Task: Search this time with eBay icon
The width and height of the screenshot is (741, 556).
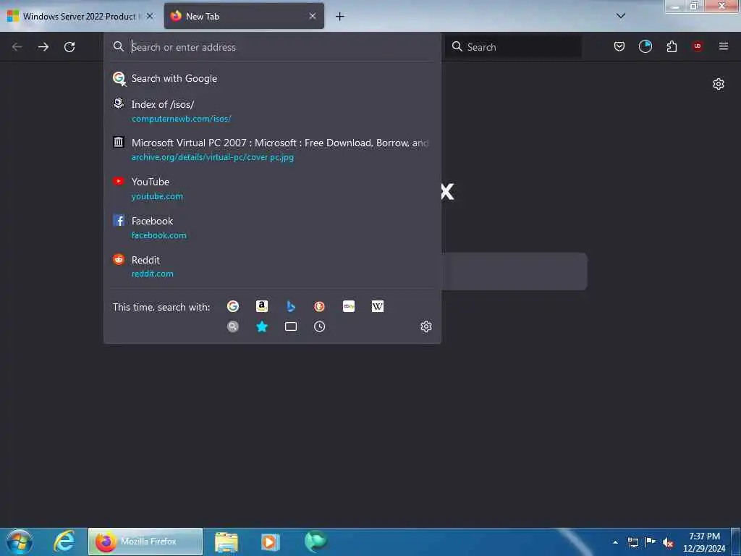Action: [x=349, y=306]
